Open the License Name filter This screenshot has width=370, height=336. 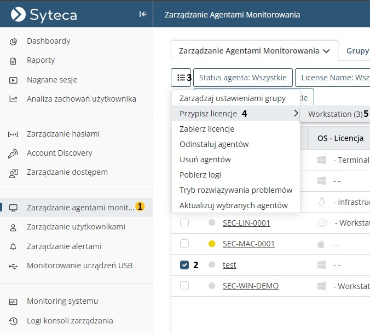(334, 78)
